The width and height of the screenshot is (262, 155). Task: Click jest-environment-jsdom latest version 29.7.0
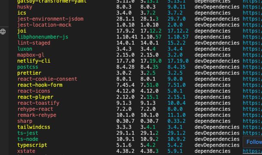point(177,19)
